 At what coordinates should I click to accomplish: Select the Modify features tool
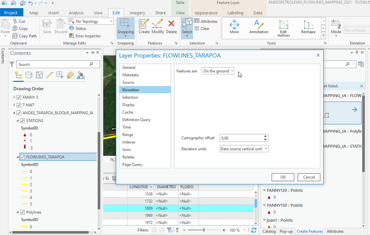click(158, 26)
